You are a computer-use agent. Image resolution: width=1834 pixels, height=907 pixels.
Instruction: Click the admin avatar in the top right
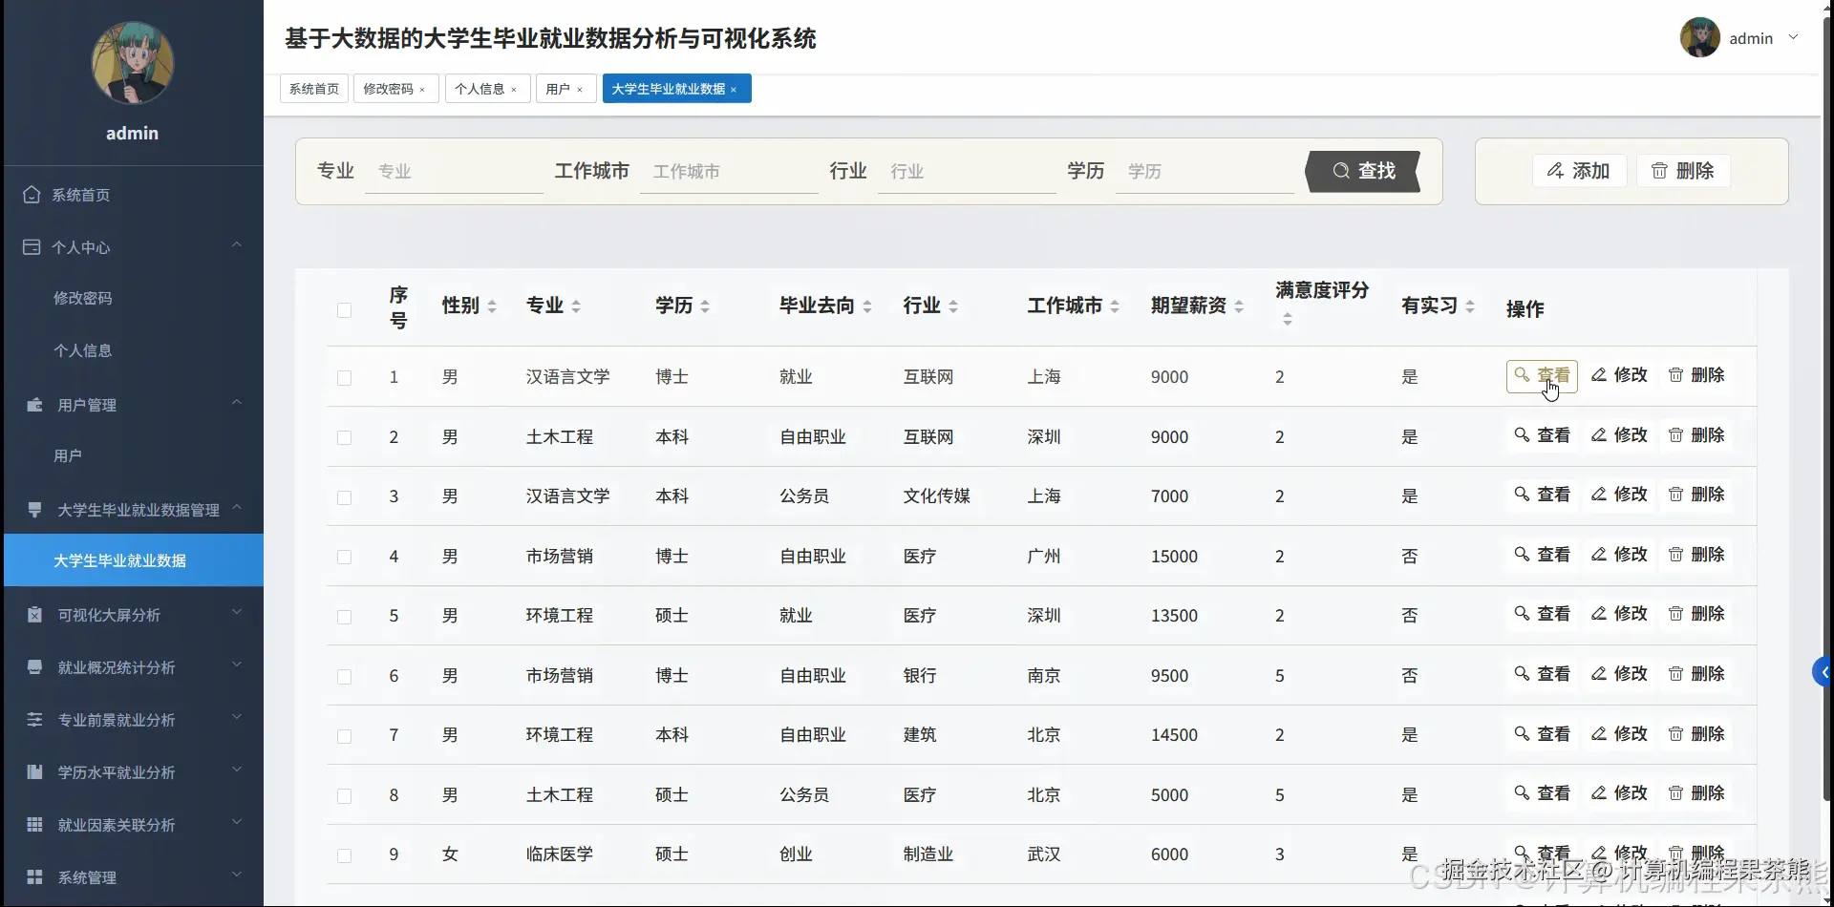pos(1700,38)
